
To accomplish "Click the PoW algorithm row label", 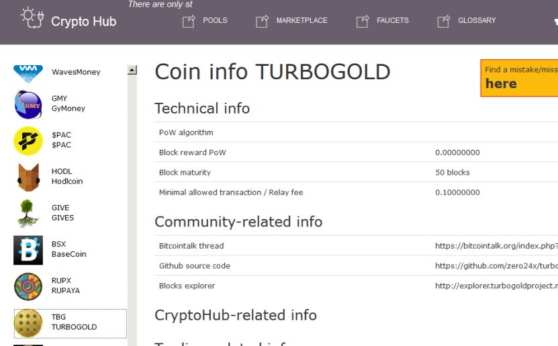I will [x=186, y=132].
